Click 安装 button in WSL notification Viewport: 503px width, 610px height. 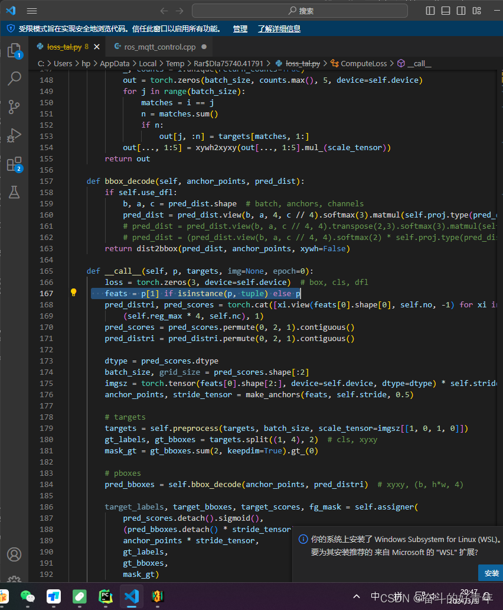pos(491,573)
